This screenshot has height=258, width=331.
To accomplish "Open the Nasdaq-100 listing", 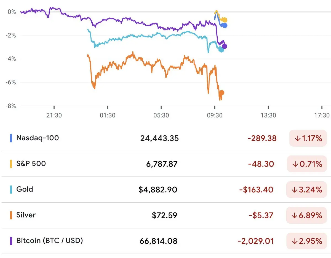I will (38, 138).
